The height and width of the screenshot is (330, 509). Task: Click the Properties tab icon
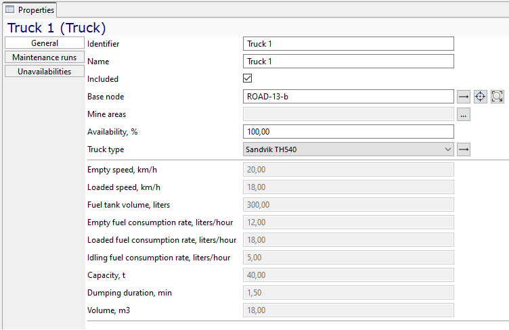tap(10, 9)
